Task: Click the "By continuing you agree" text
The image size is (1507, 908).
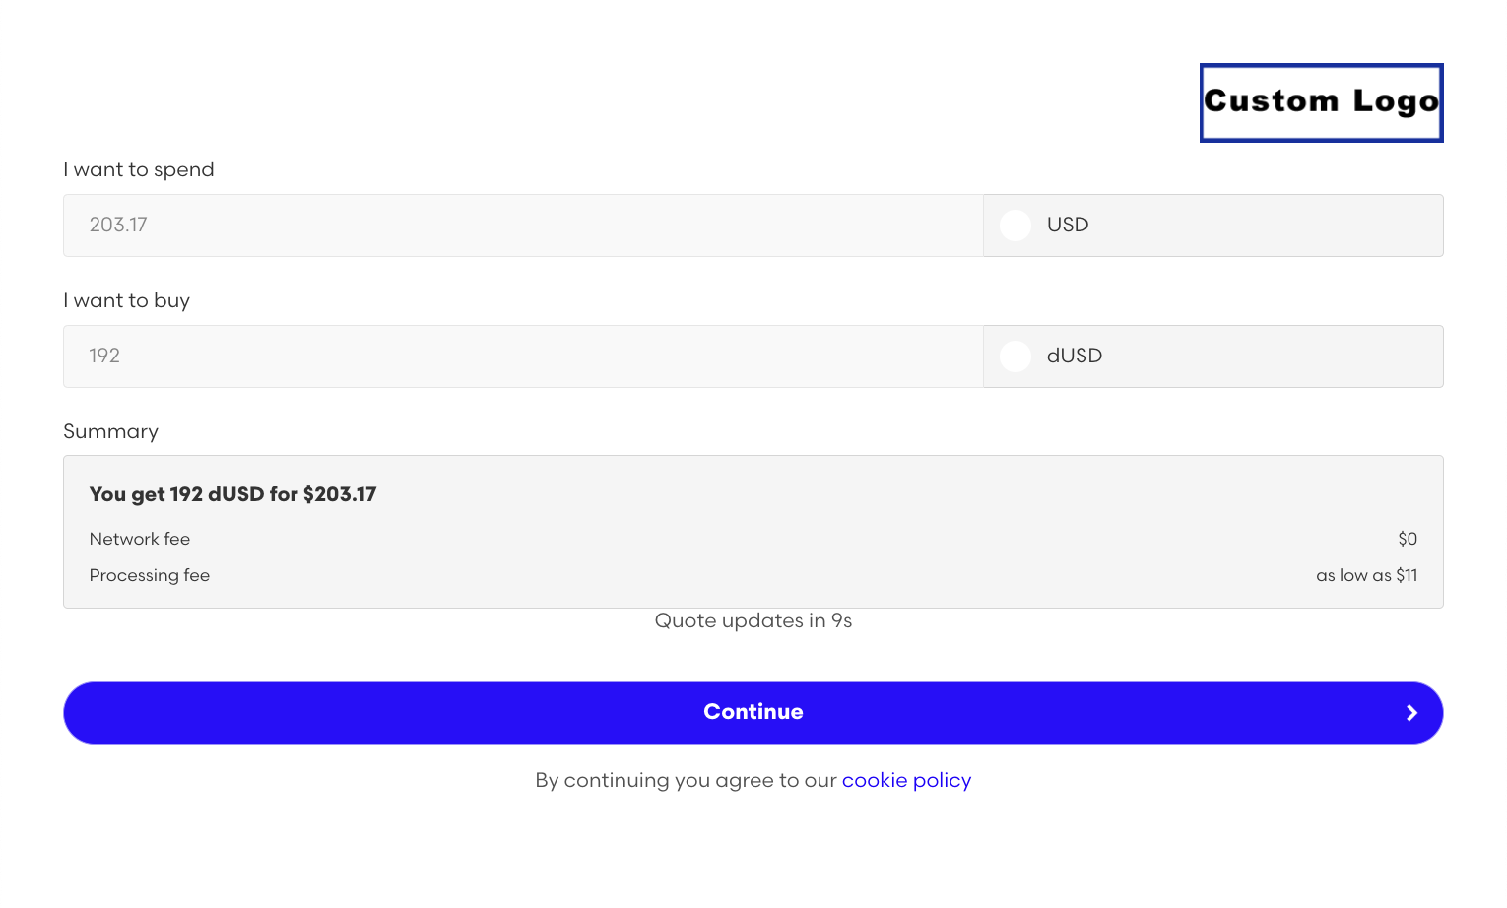Action: (686, 780)
